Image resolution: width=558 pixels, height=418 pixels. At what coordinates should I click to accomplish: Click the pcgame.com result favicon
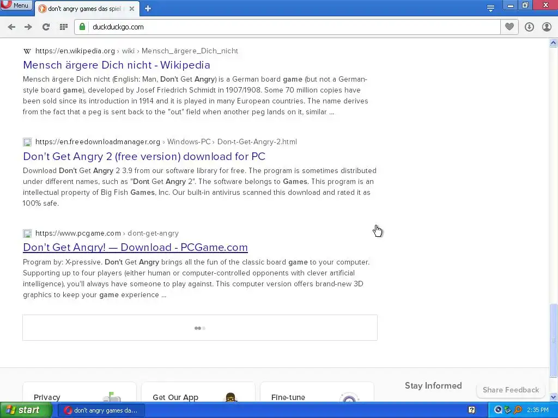pos(27,233)
